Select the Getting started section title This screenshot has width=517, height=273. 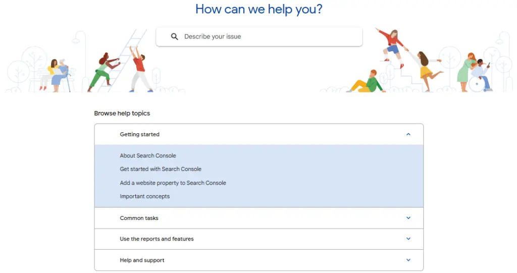[139, 134]
